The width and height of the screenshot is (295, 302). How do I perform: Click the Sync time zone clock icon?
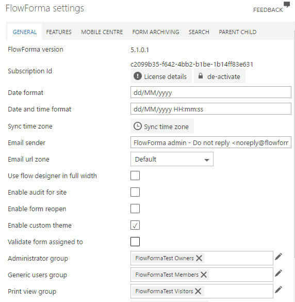(138, 126)
